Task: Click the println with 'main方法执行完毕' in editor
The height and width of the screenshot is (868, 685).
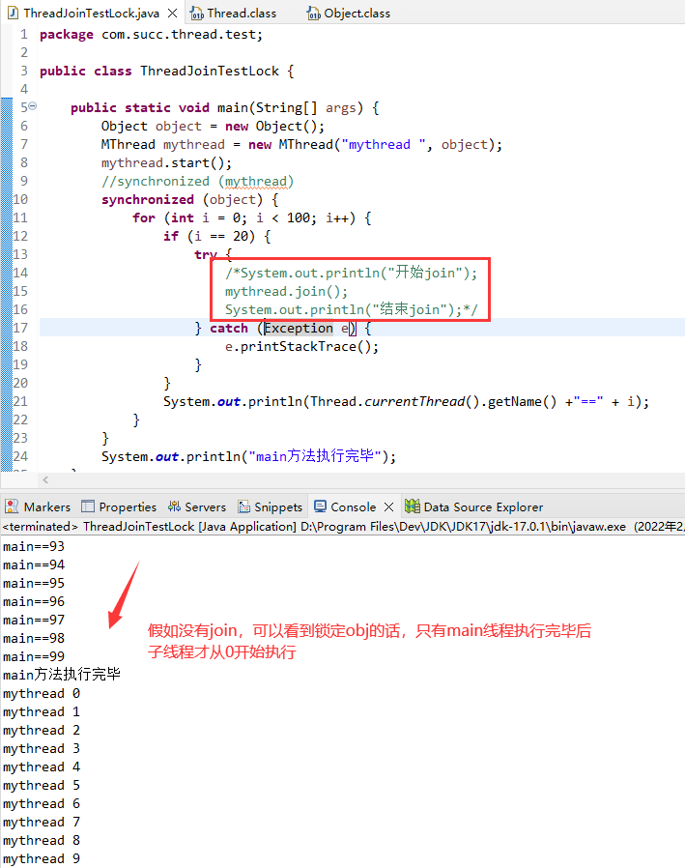Action: tap(248, 456)
